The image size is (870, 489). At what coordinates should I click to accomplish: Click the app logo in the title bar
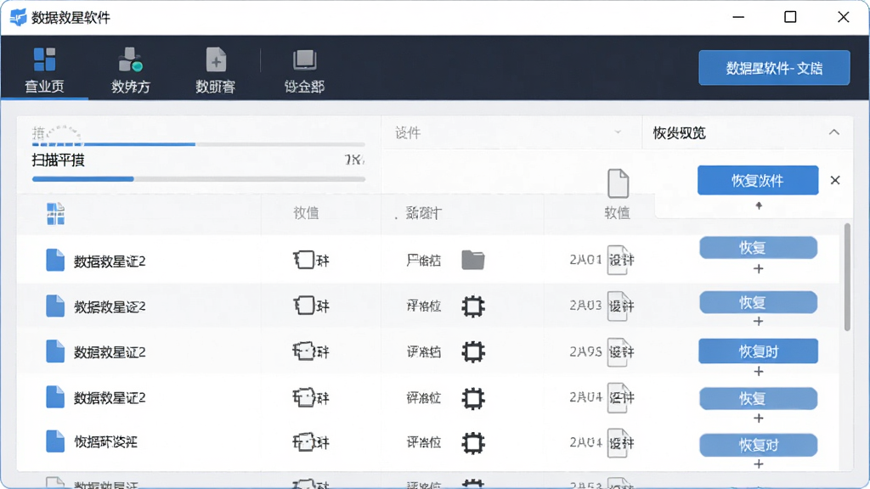18,17
